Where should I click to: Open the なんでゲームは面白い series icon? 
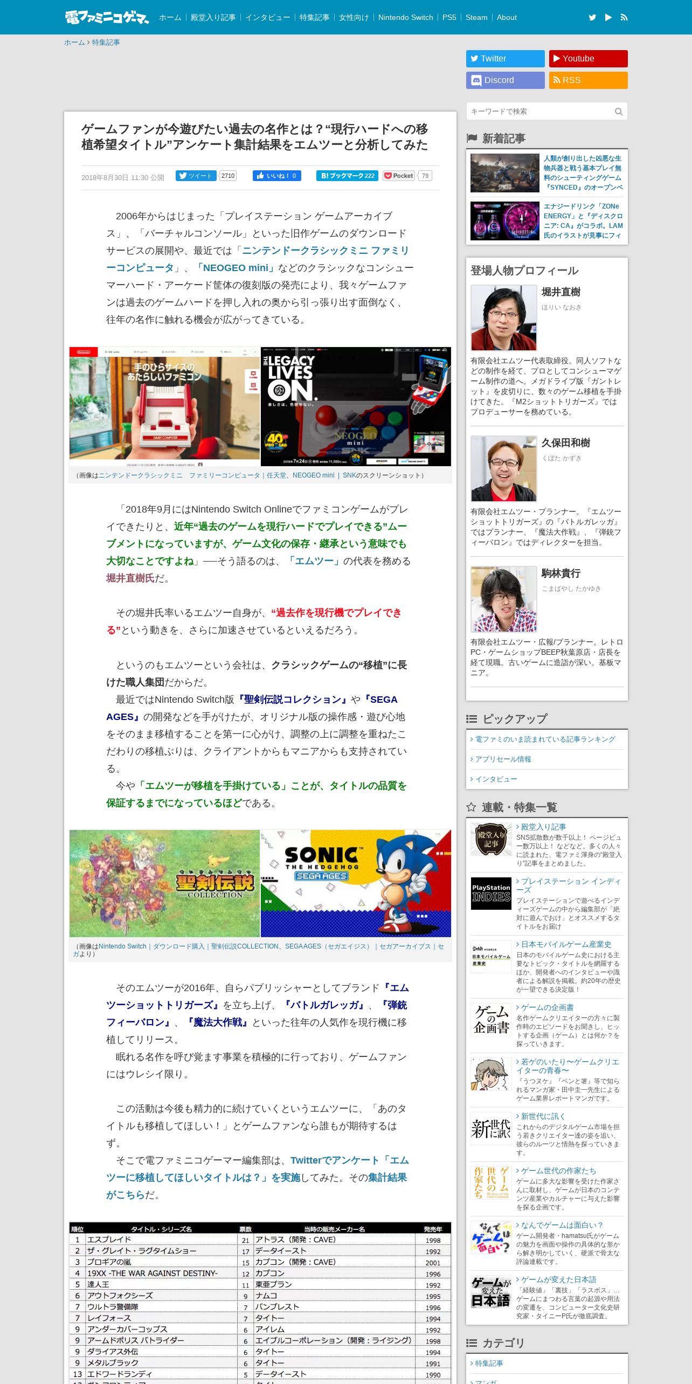point(491,1237)
